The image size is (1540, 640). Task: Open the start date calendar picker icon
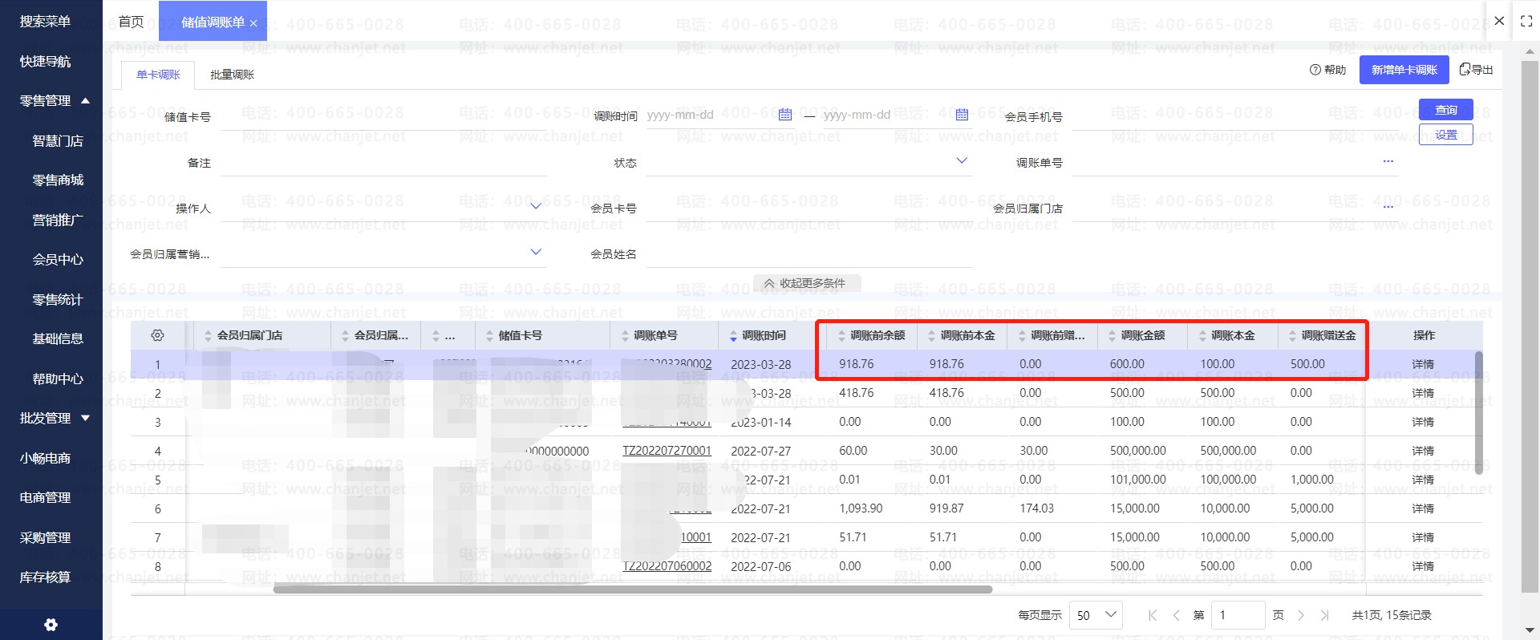[785, 115]
